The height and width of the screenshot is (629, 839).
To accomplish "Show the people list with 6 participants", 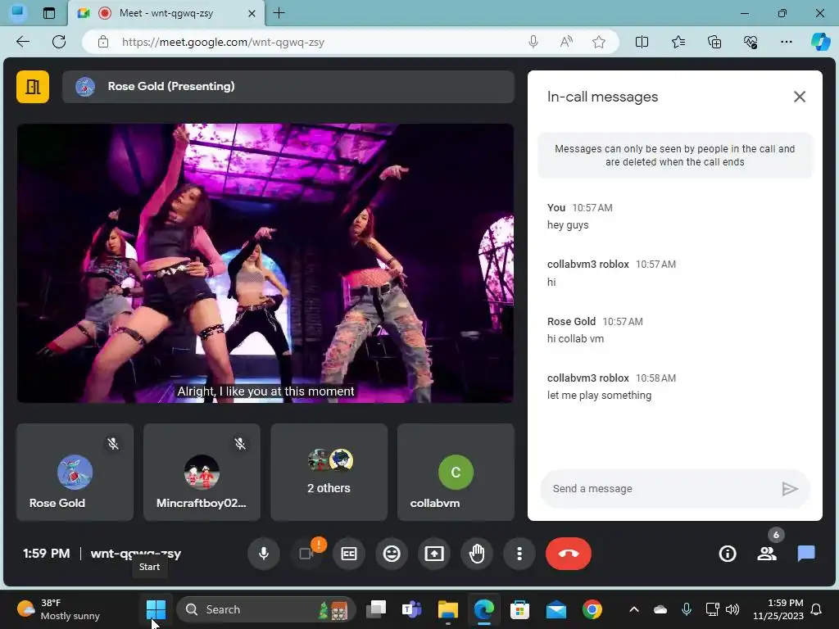I will coord(767,554).
